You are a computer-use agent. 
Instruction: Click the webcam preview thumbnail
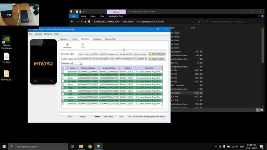pos(20,15)
